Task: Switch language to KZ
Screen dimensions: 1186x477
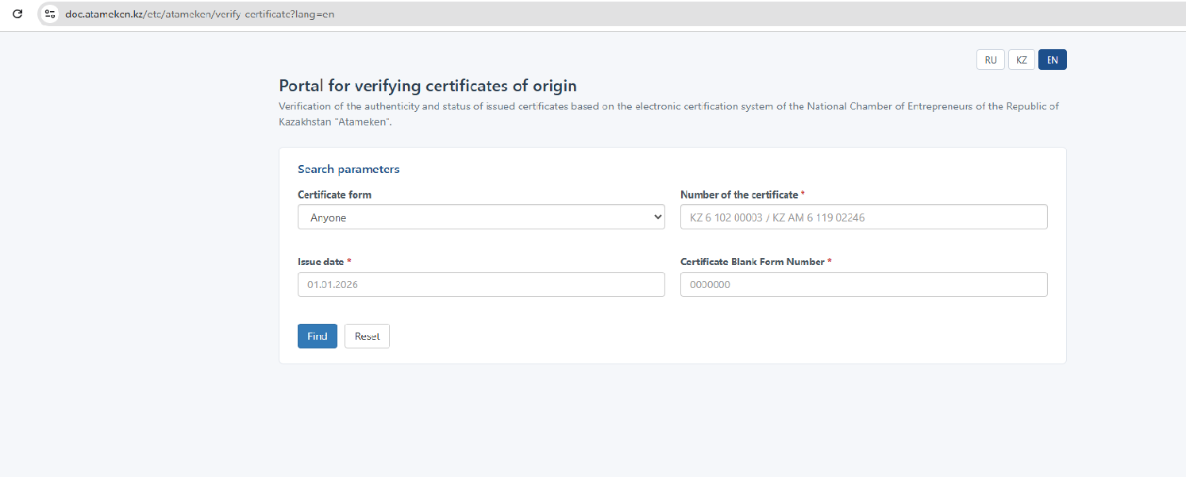Action: click(1022, 60)
